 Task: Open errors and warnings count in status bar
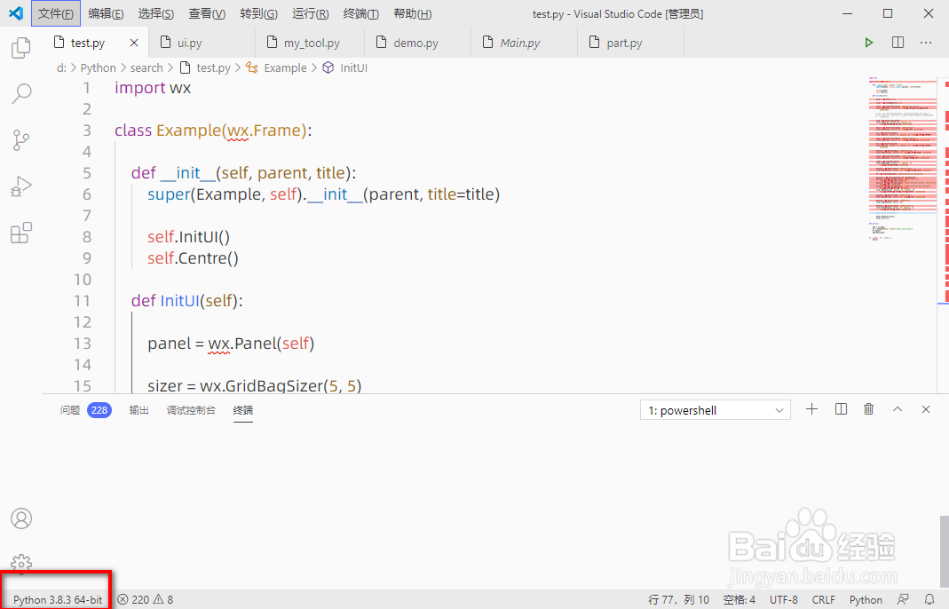pos(146,599)
